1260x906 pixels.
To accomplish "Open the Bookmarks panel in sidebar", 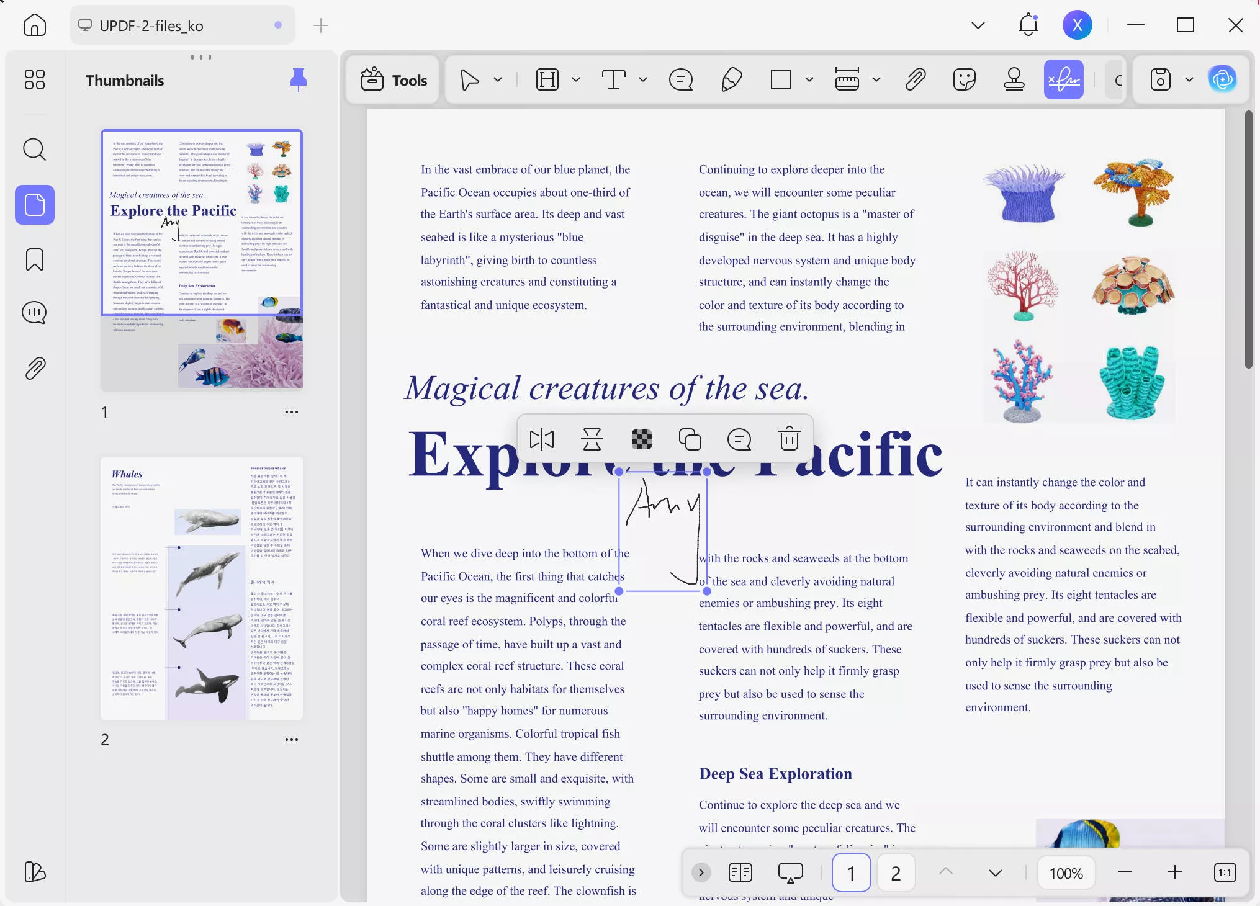I will pyautogui.click(x=35, y=259).
